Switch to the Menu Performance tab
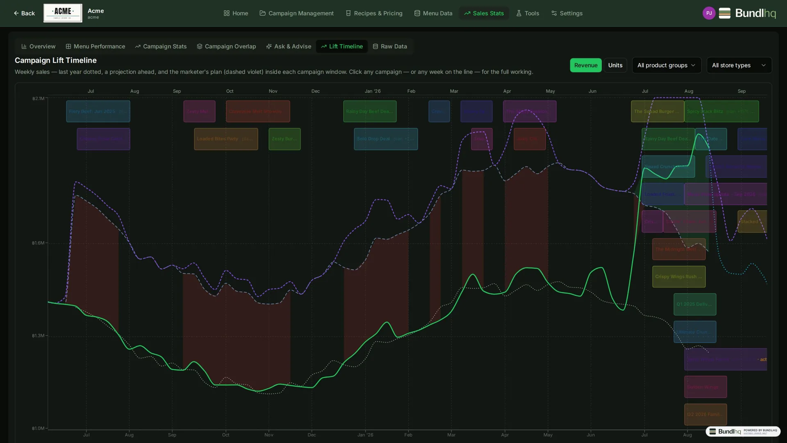The image size is (787, 443). coord(96,46)
